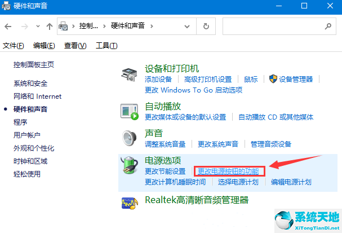Image resolution: width=342 pixels, height=233 pixels.
Task: Open the 编辑(E) menu
Action: pos(44,46)
